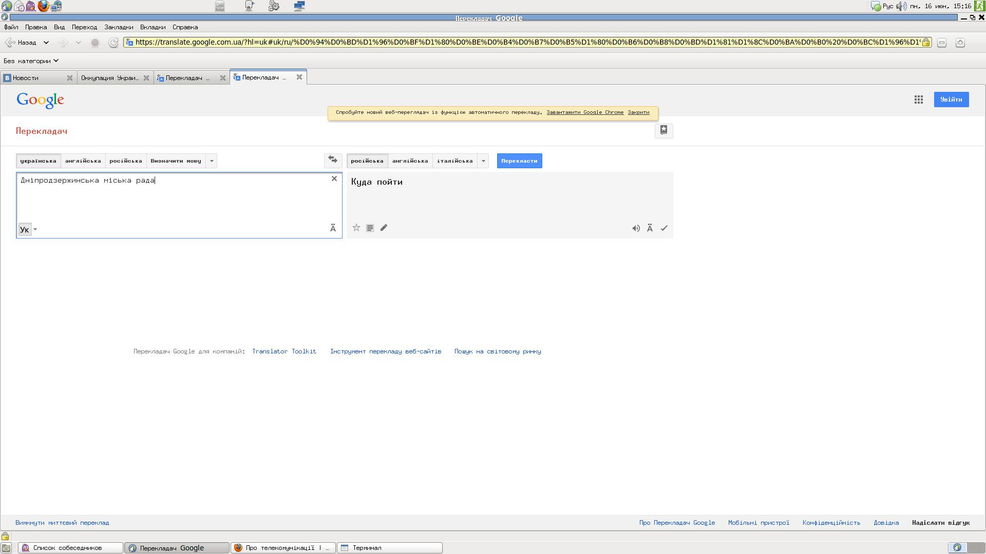Clear the source text with X
The width and height of the screenshot is (986, 554).
point(334,179)
